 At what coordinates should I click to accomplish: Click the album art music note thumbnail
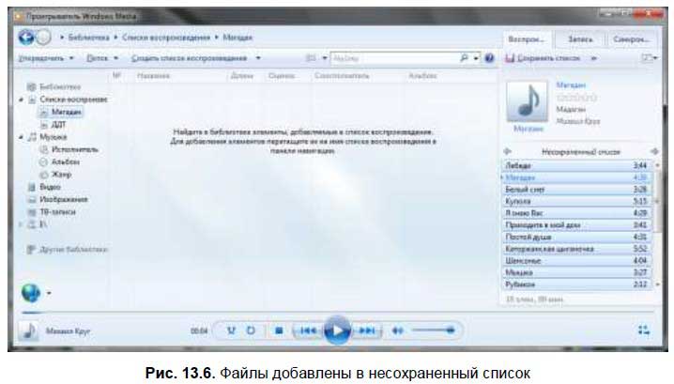[x=527, y=101]
